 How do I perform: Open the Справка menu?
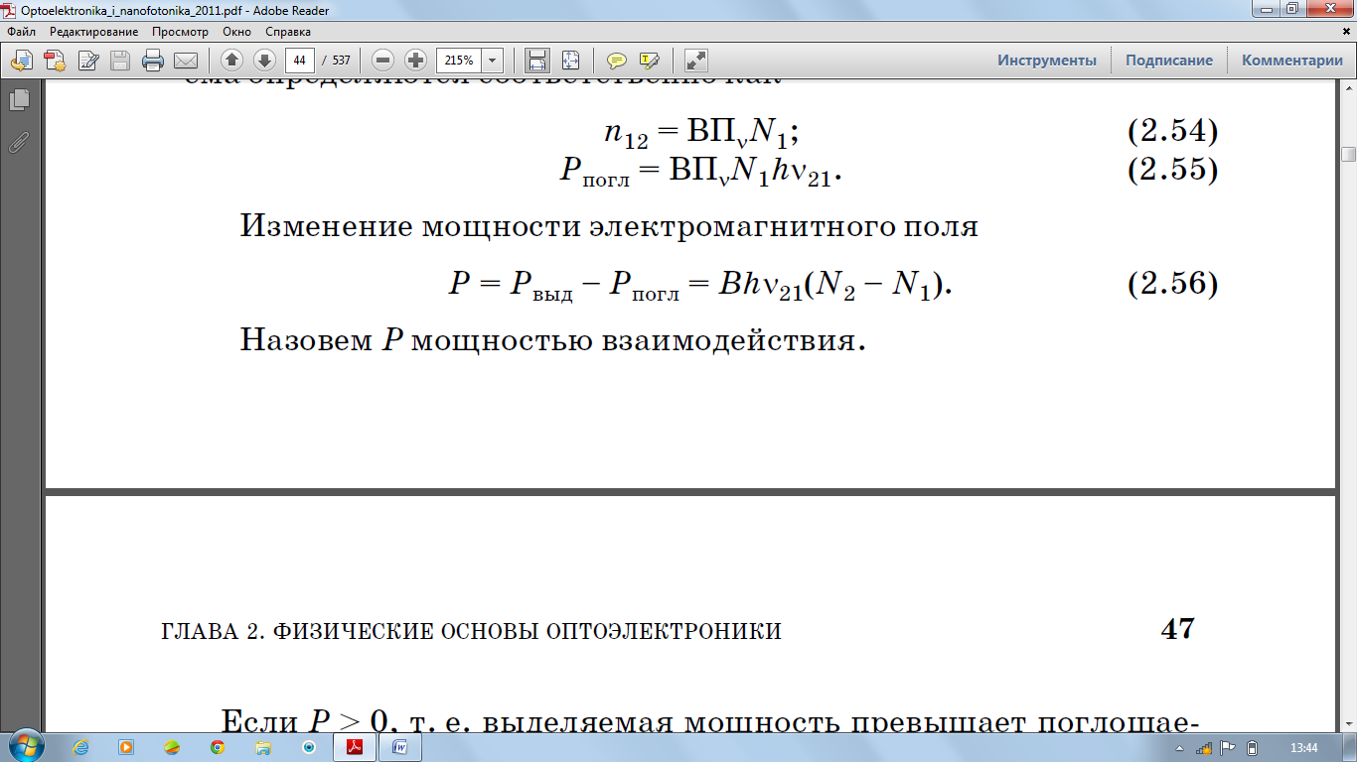[288, 32]
